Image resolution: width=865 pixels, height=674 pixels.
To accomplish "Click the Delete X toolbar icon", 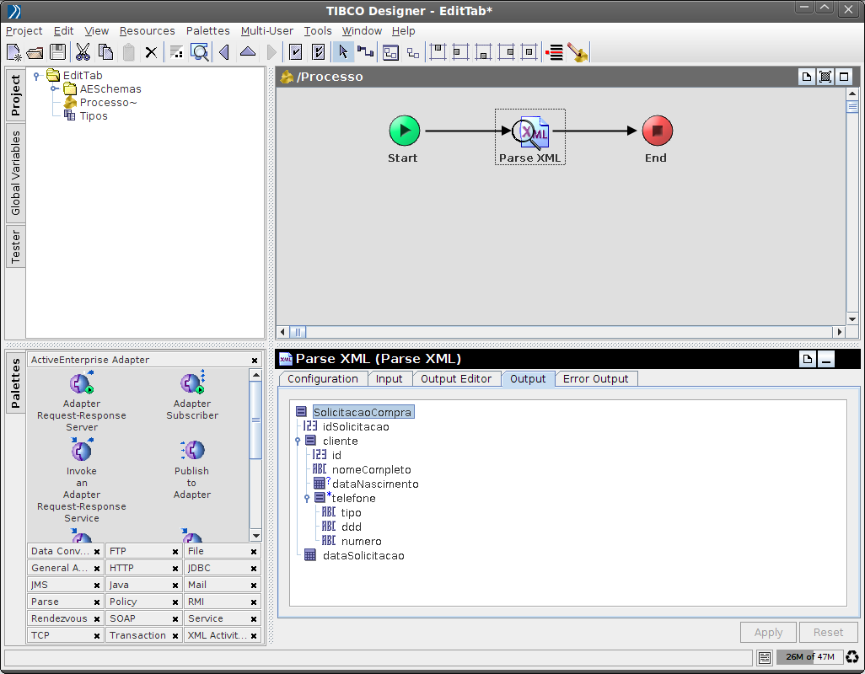I will pyautogui.click(x=151, y=52).
